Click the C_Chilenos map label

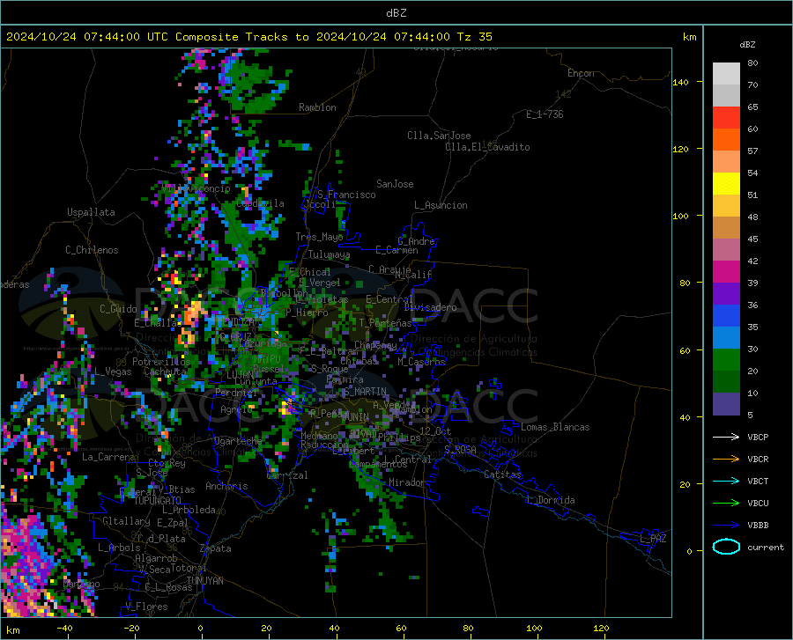92,250
